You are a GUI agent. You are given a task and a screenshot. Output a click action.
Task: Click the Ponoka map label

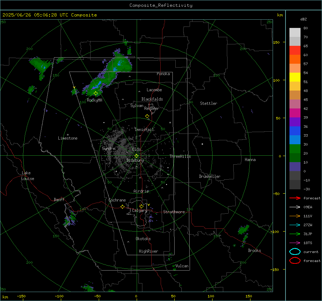pos(163,74)
